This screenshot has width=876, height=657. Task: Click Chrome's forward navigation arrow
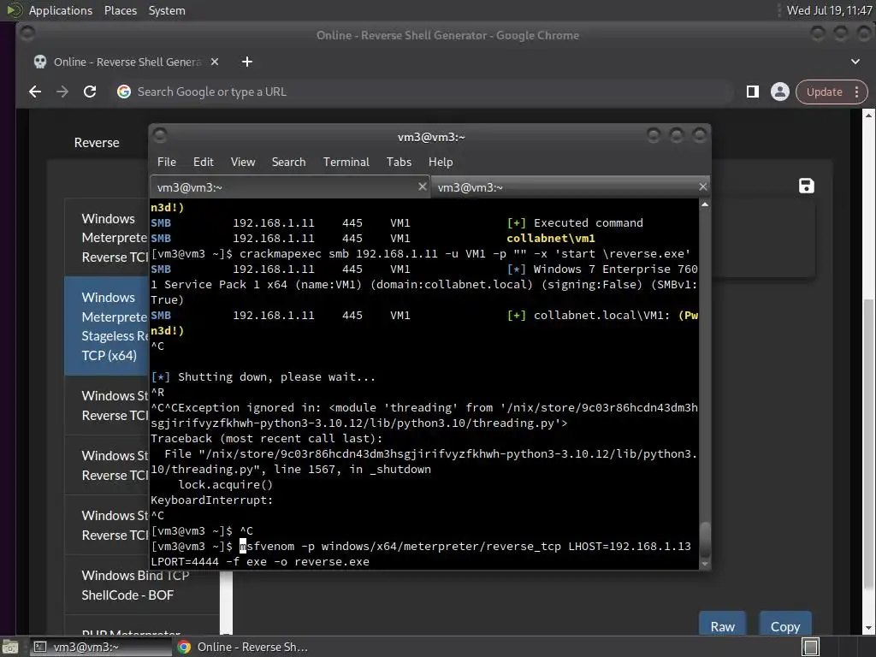tap(62, 92)
